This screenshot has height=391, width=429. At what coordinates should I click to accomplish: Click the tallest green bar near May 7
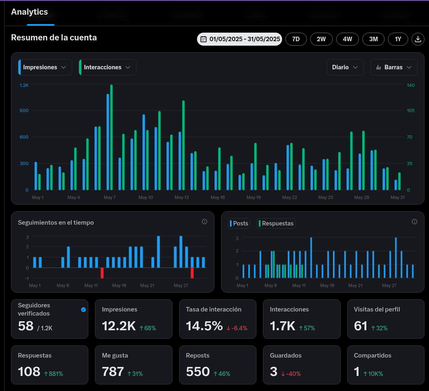(x=112, y=137)
